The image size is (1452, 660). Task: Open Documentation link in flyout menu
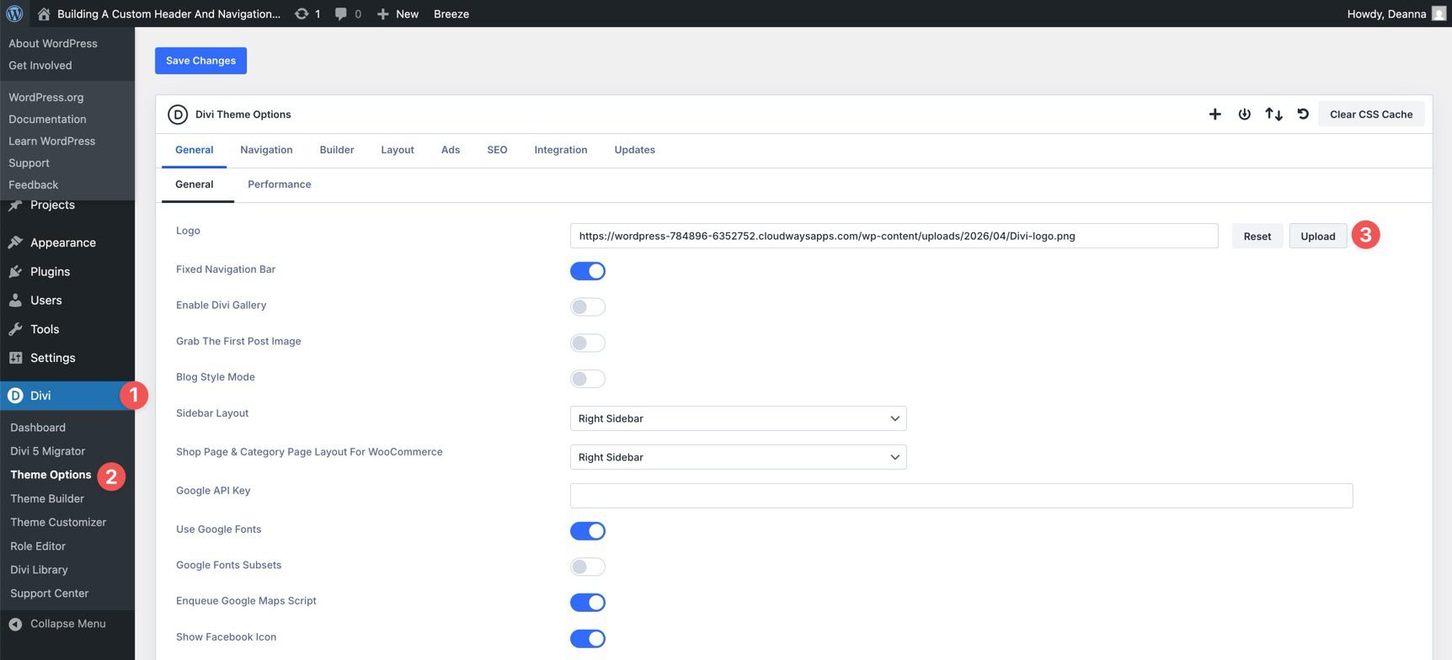coord(47,120)
